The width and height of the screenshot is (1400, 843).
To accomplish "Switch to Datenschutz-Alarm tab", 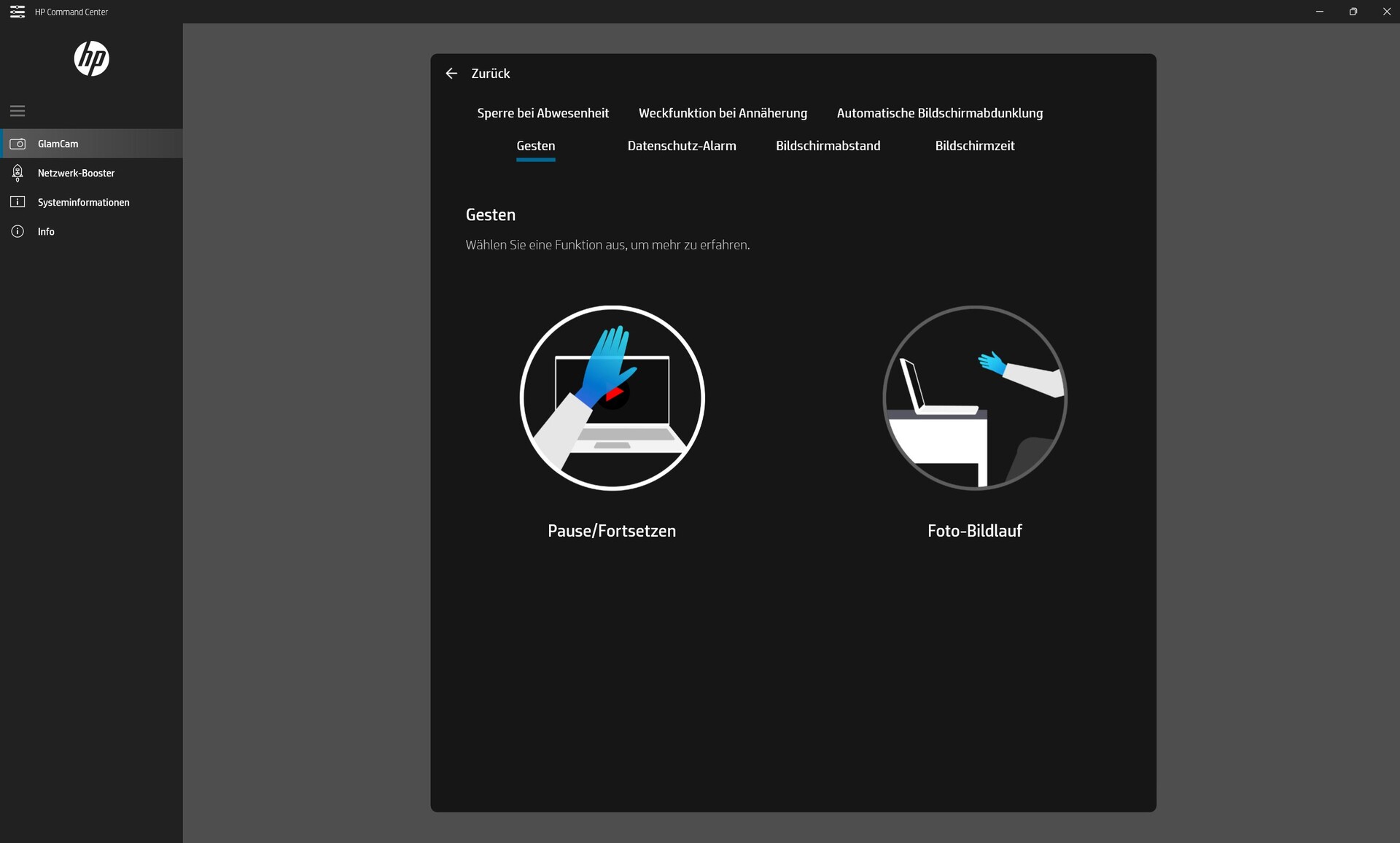I will pyautogui.click(x=681, y=146).
